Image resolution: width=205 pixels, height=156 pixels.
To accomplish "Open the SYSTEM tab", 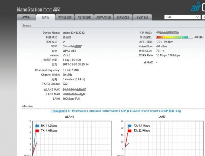I will tap(142, 17).
